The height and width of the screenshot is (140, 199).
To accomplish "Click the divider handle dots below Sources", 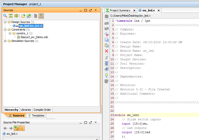I will tap(51, 119).
